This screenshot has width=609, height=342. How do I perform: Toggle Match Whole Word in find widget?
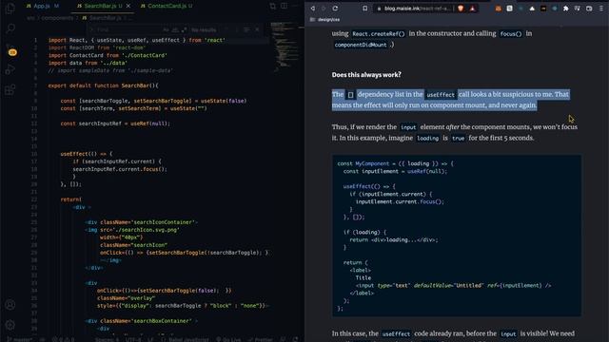pyautogui.click(x=175, y=29)
